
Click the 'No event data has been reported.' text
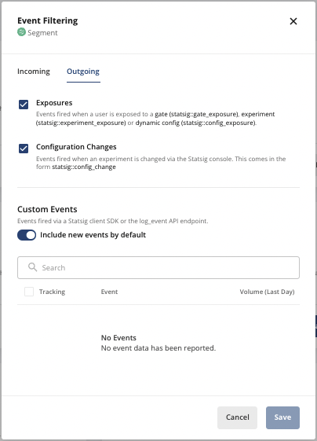[158, 348]
